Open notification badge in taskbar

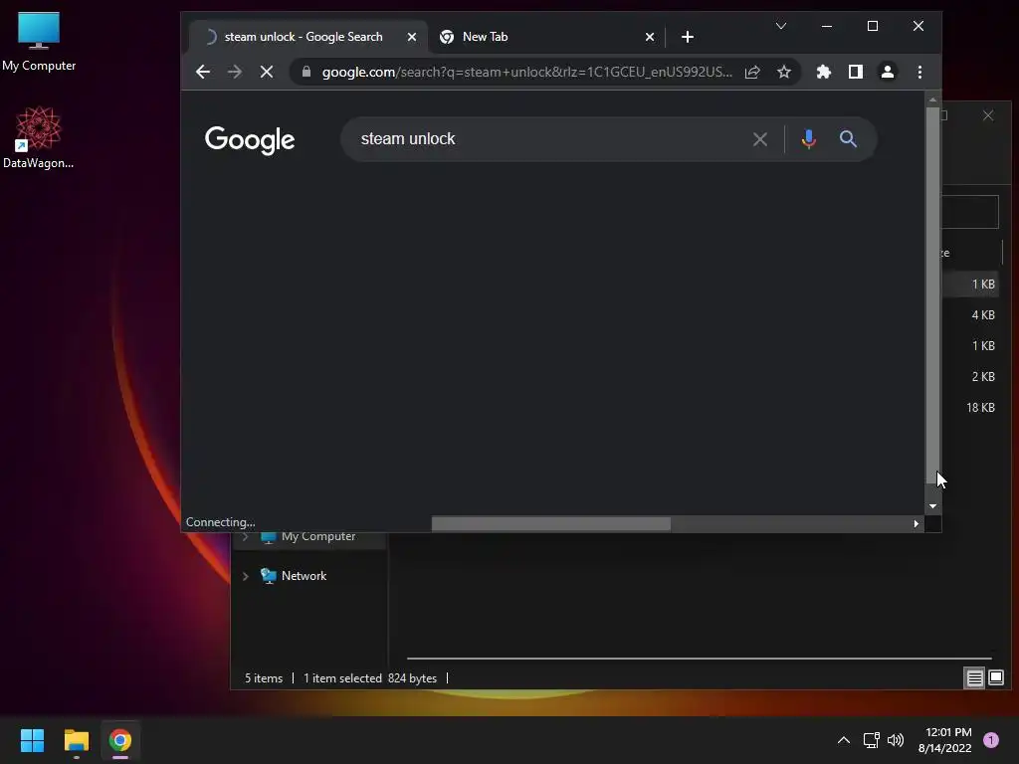click(x=991, y=740)
